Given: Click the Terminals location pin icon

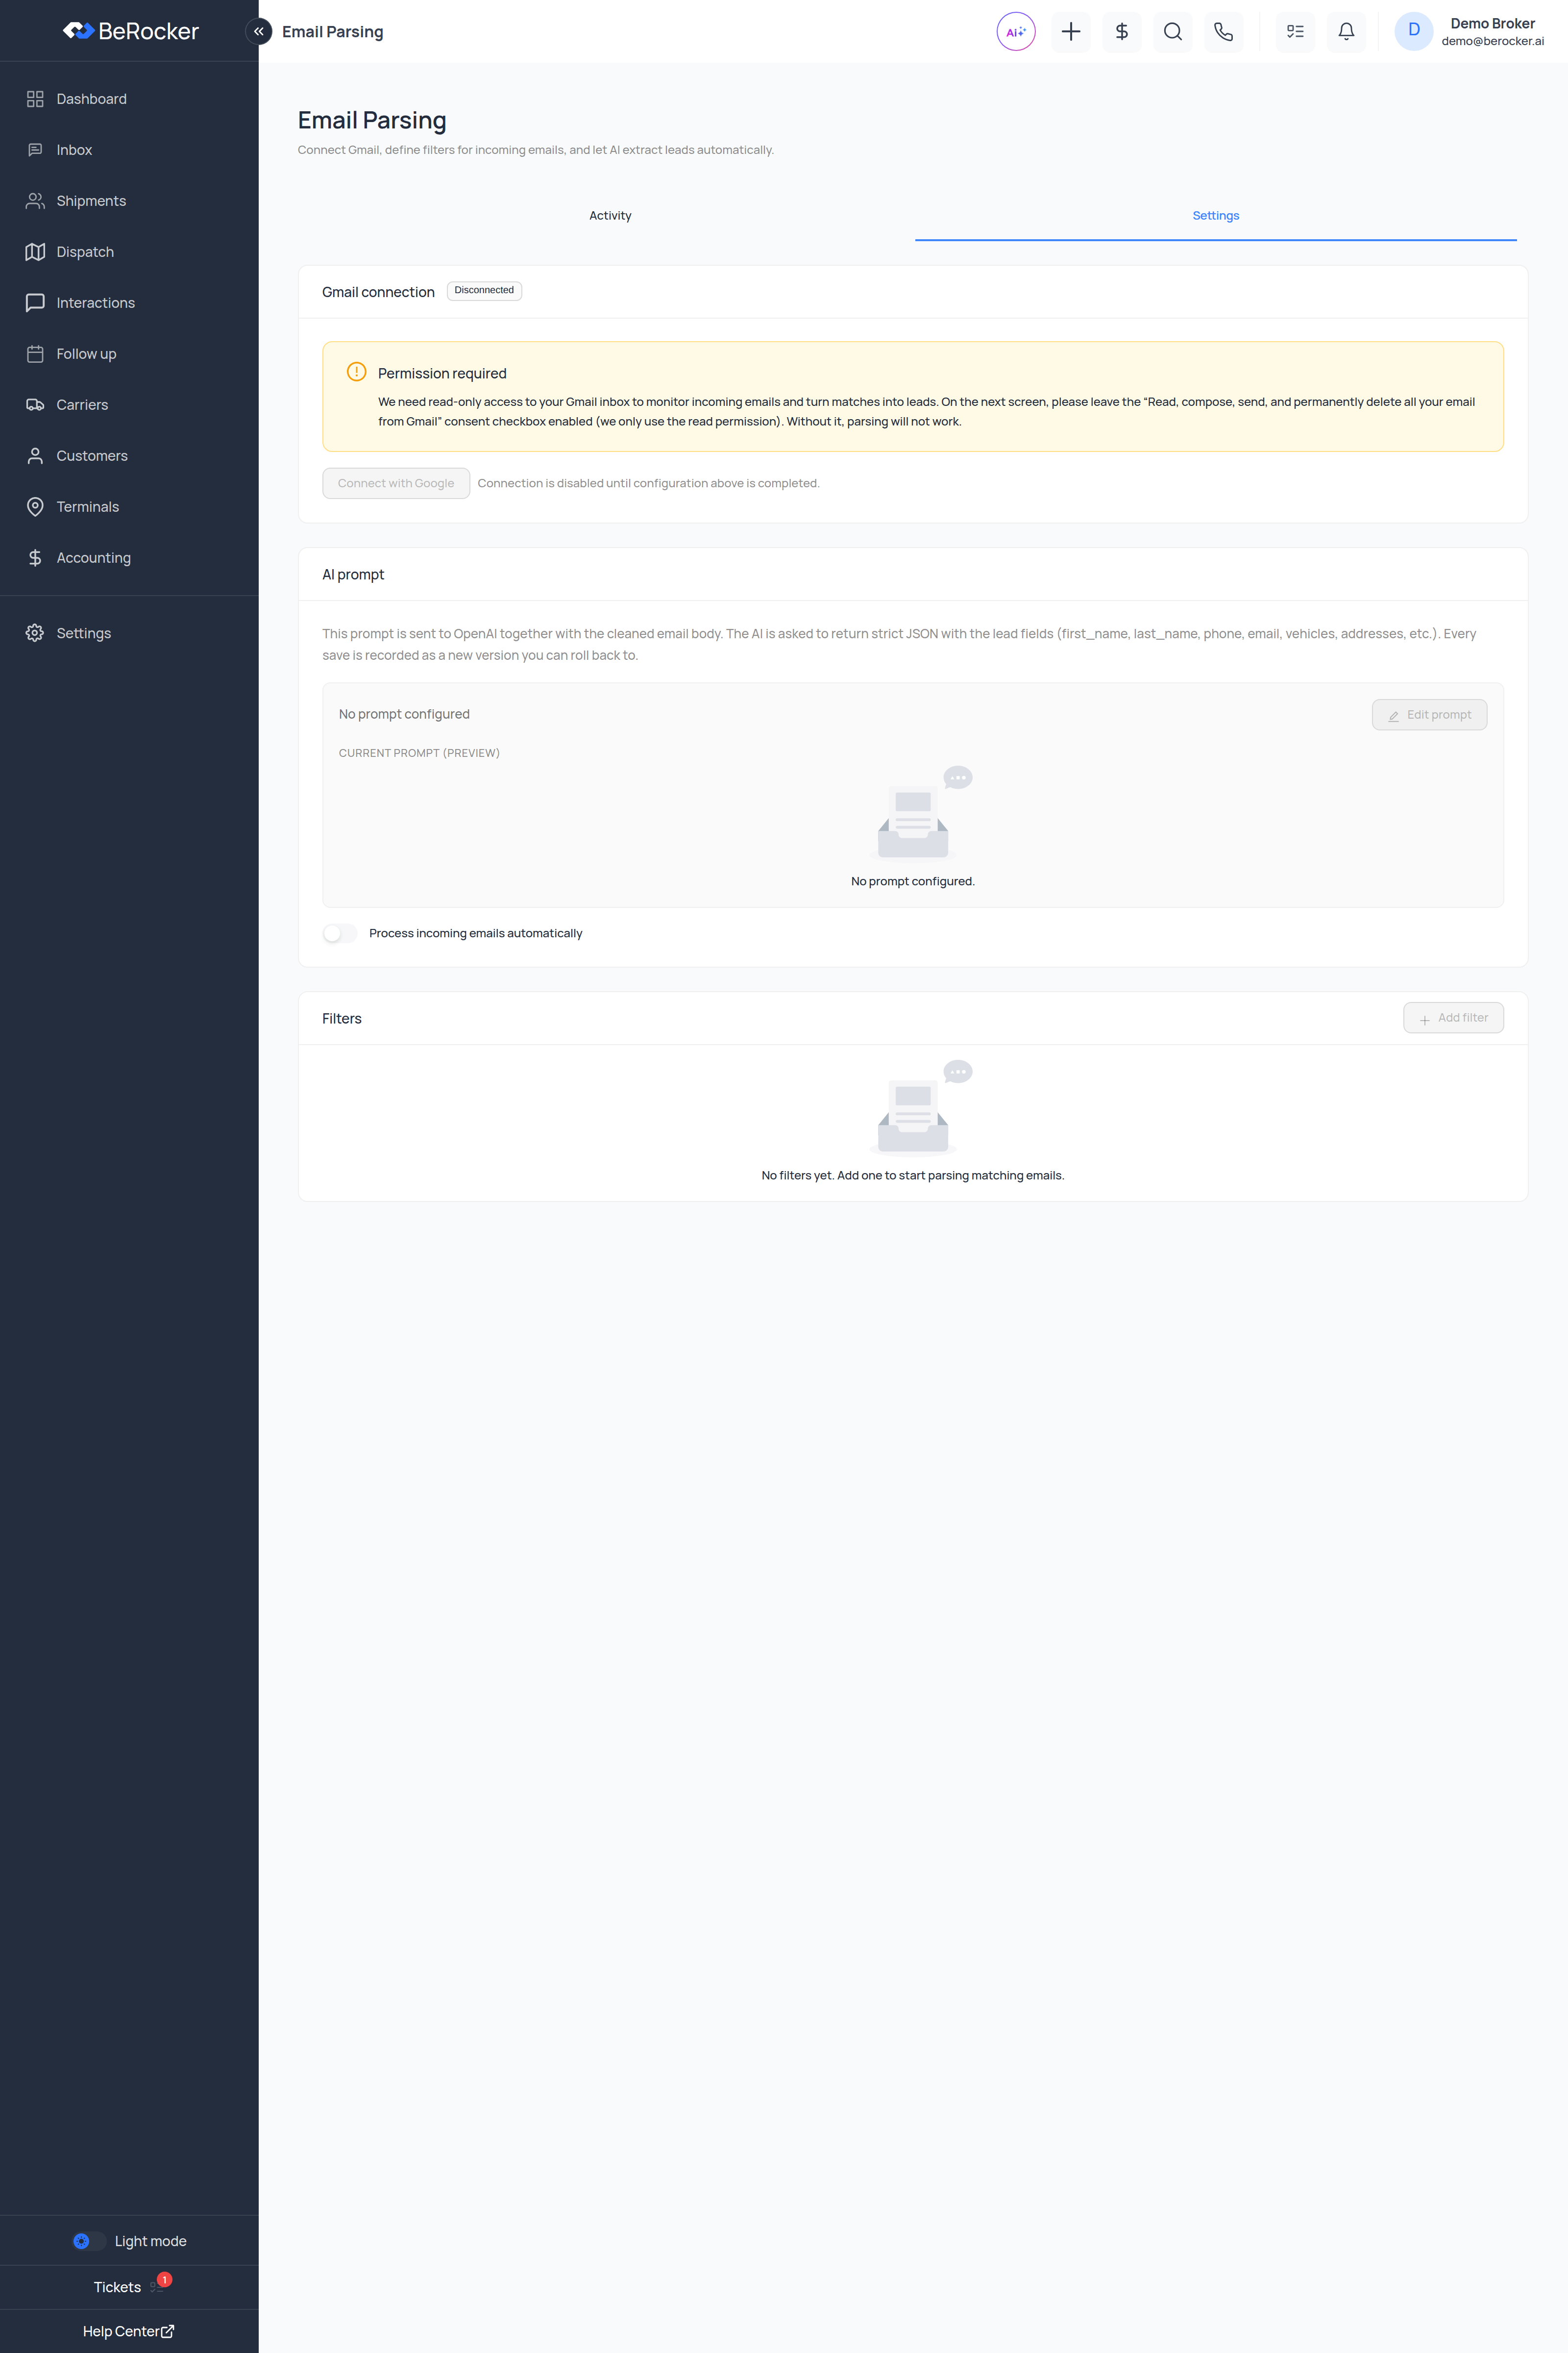Looking at the screenshot, I should [x=35, y=507].
